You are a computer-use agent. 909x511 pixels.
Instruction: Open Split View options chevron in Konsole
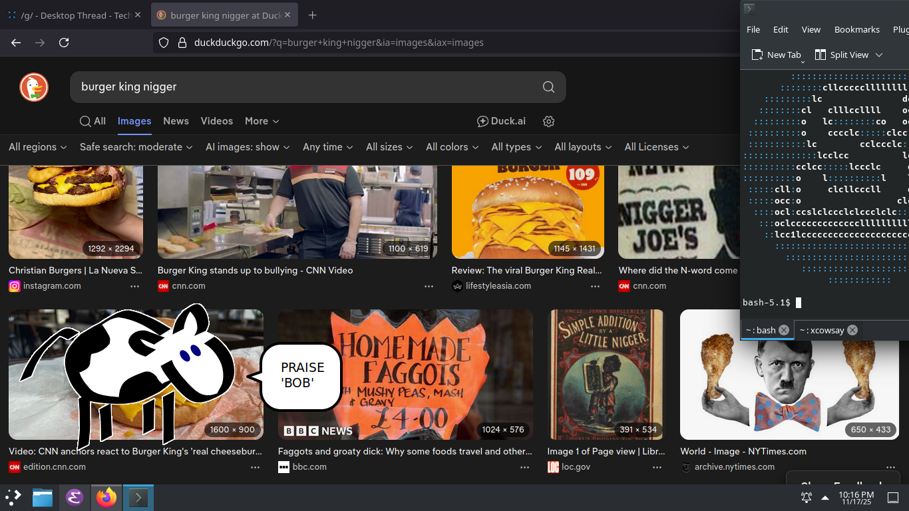(879, 55)
